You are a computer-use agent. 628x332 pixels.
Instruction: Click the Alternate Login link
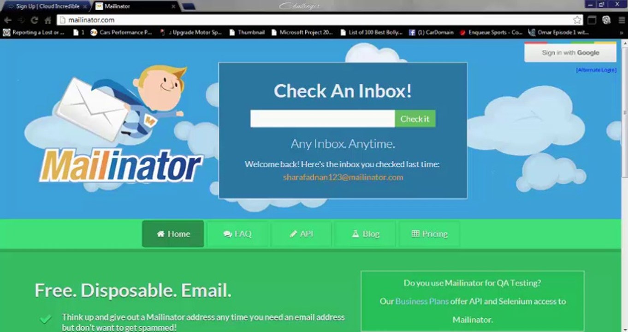(x=596, y=70)
